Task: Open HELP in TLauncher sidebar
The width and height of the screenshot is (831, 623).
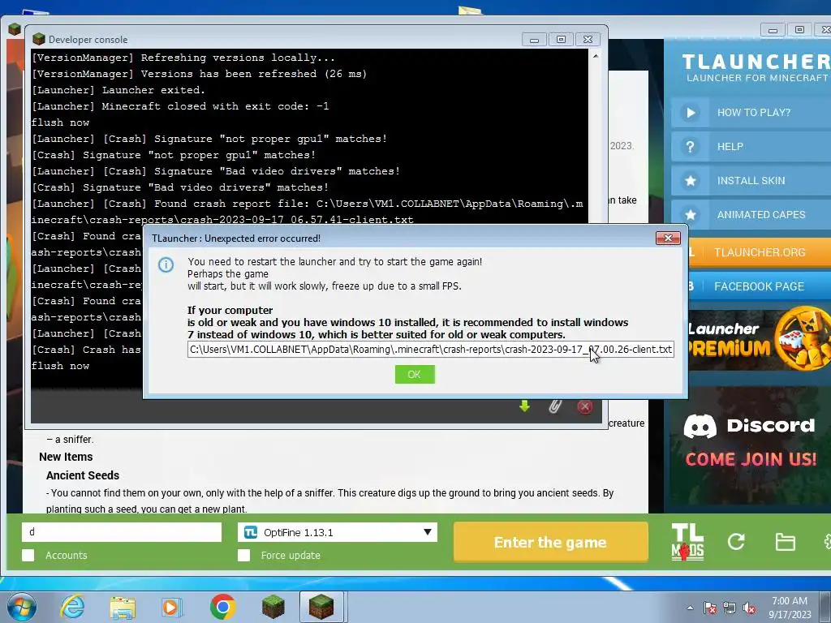Action: click(x=751, y=146)
